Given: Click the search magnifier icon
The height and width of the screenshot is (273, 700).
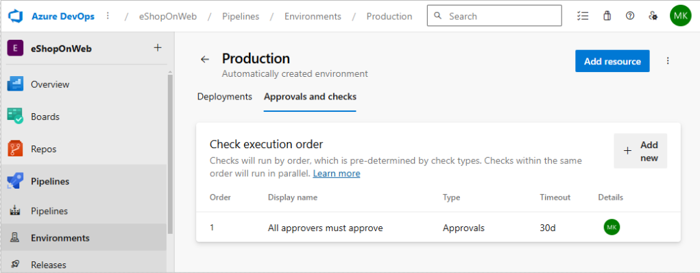Looking at the screenshot, I should pos(438,16).
